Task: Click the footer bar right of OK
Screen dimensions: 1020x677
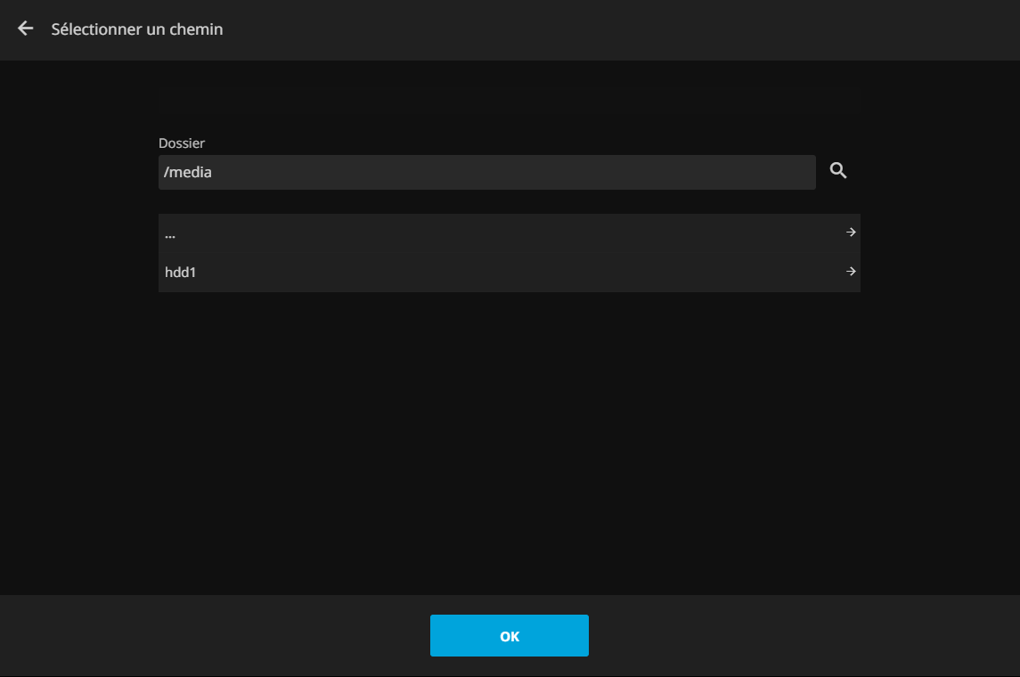Action: pyautogui.click(x=802, y=636)
